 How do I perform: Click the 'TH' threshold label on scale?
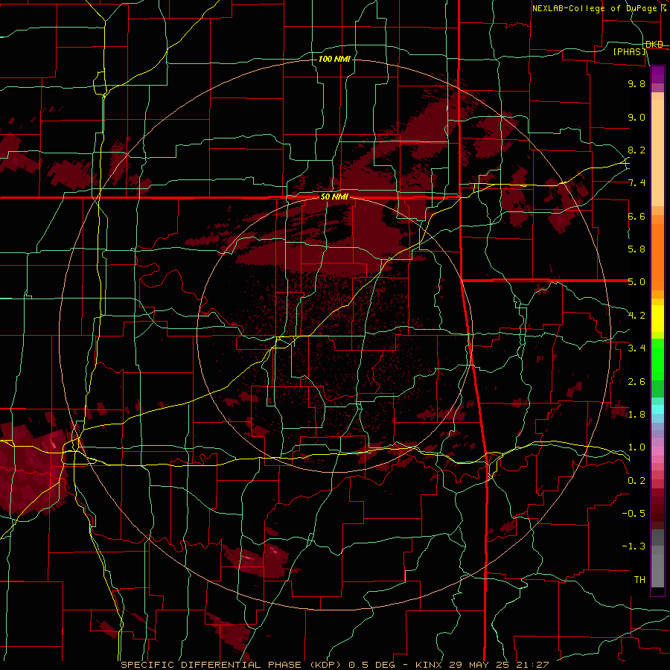click(639, 580)
